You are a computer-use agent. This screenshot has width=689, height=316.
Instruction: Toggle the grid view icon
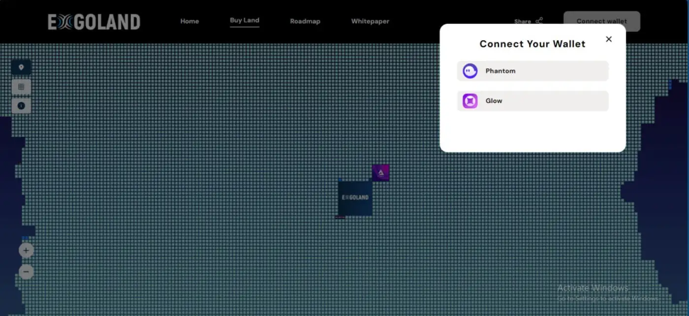[x=21, y=87]
